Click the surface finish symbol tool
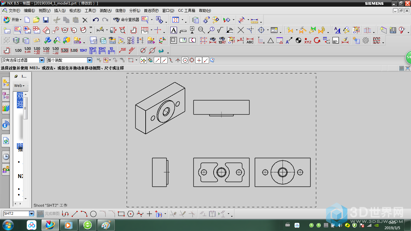Image resolution: width=411 pixels, height=231 pixels. (x=220, y=30)
